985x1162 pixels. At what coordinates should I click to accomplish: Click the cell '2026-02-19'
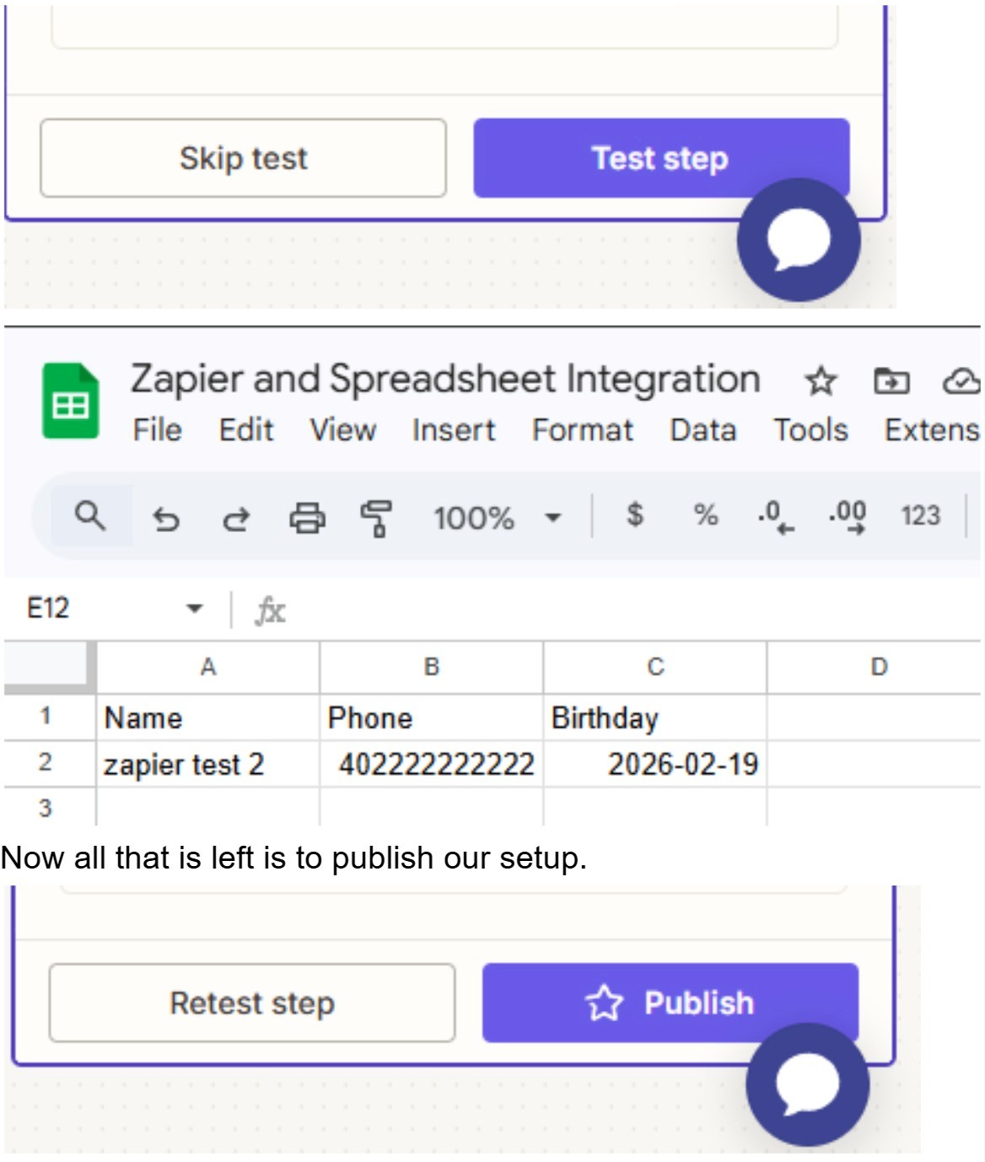[x=655, y=764]
